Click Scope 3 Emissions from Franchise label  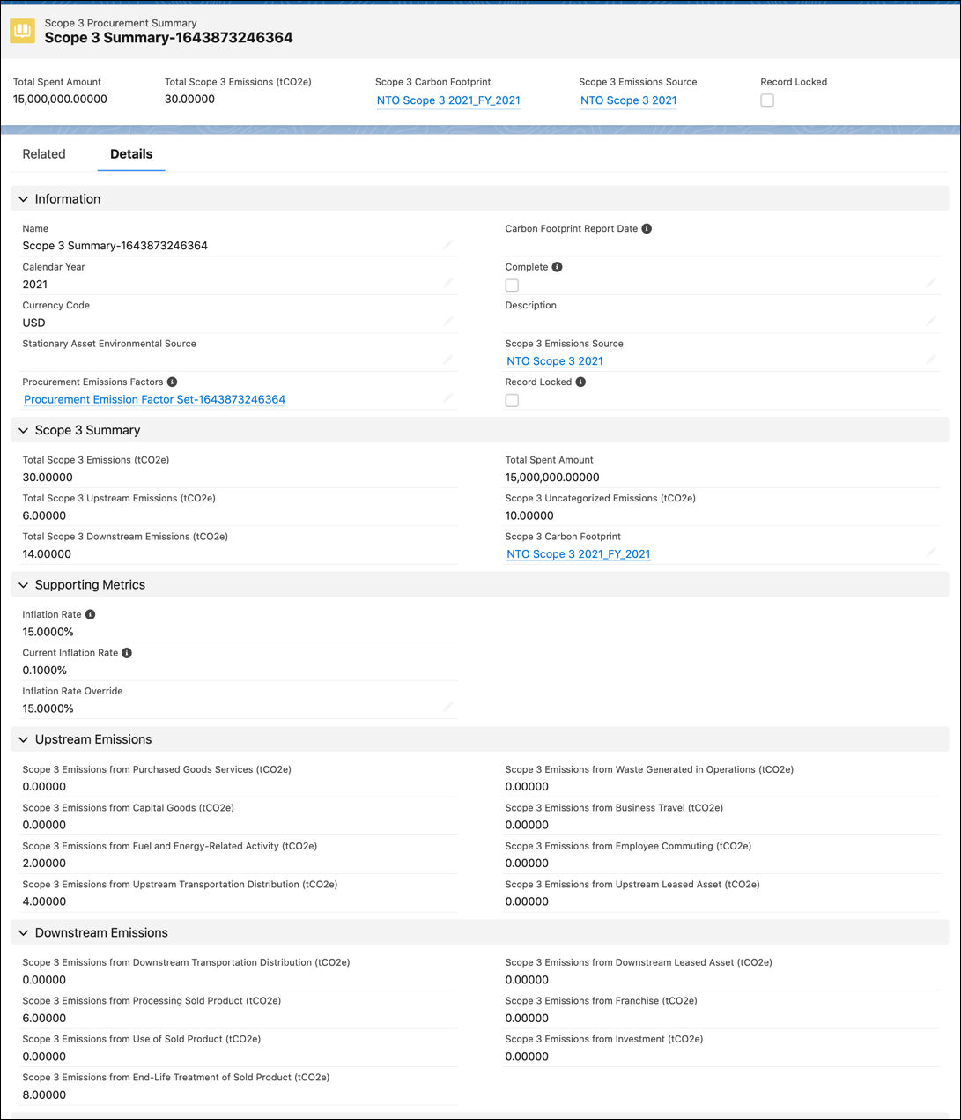602,1001
